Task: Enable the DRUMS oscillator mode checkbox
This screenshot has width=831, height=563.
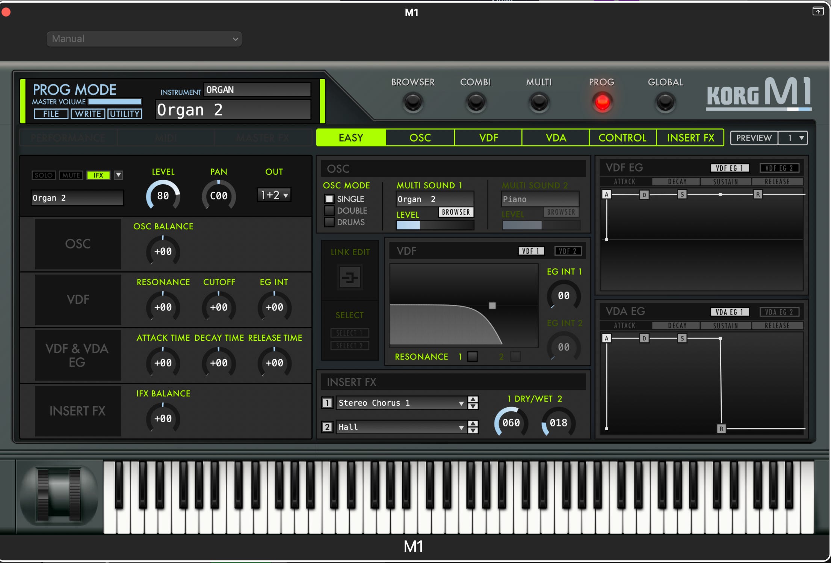Action: click(329, 222)
